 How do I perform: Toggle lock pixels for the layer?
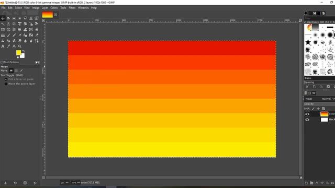click(x=313, y=109)
